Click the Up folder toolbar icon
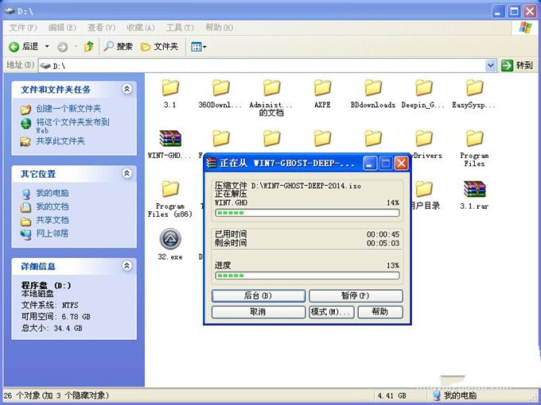 pyautogui.click(x=89, y=47)
